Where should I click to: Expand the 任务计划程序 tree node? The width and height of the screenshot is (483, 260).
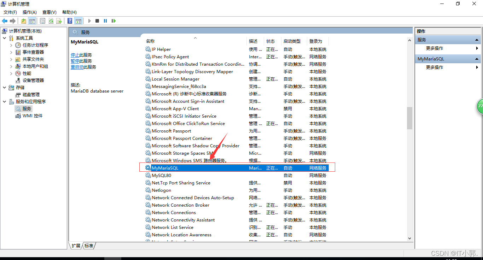[11, 45]
